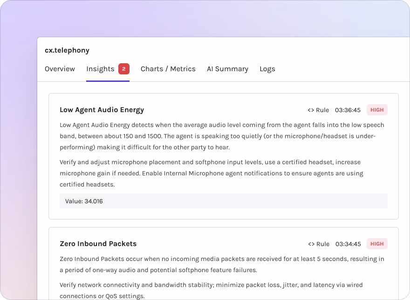Open the AI Summary tab
Viewport: 410px width, 300px height.
coord(227,69)
